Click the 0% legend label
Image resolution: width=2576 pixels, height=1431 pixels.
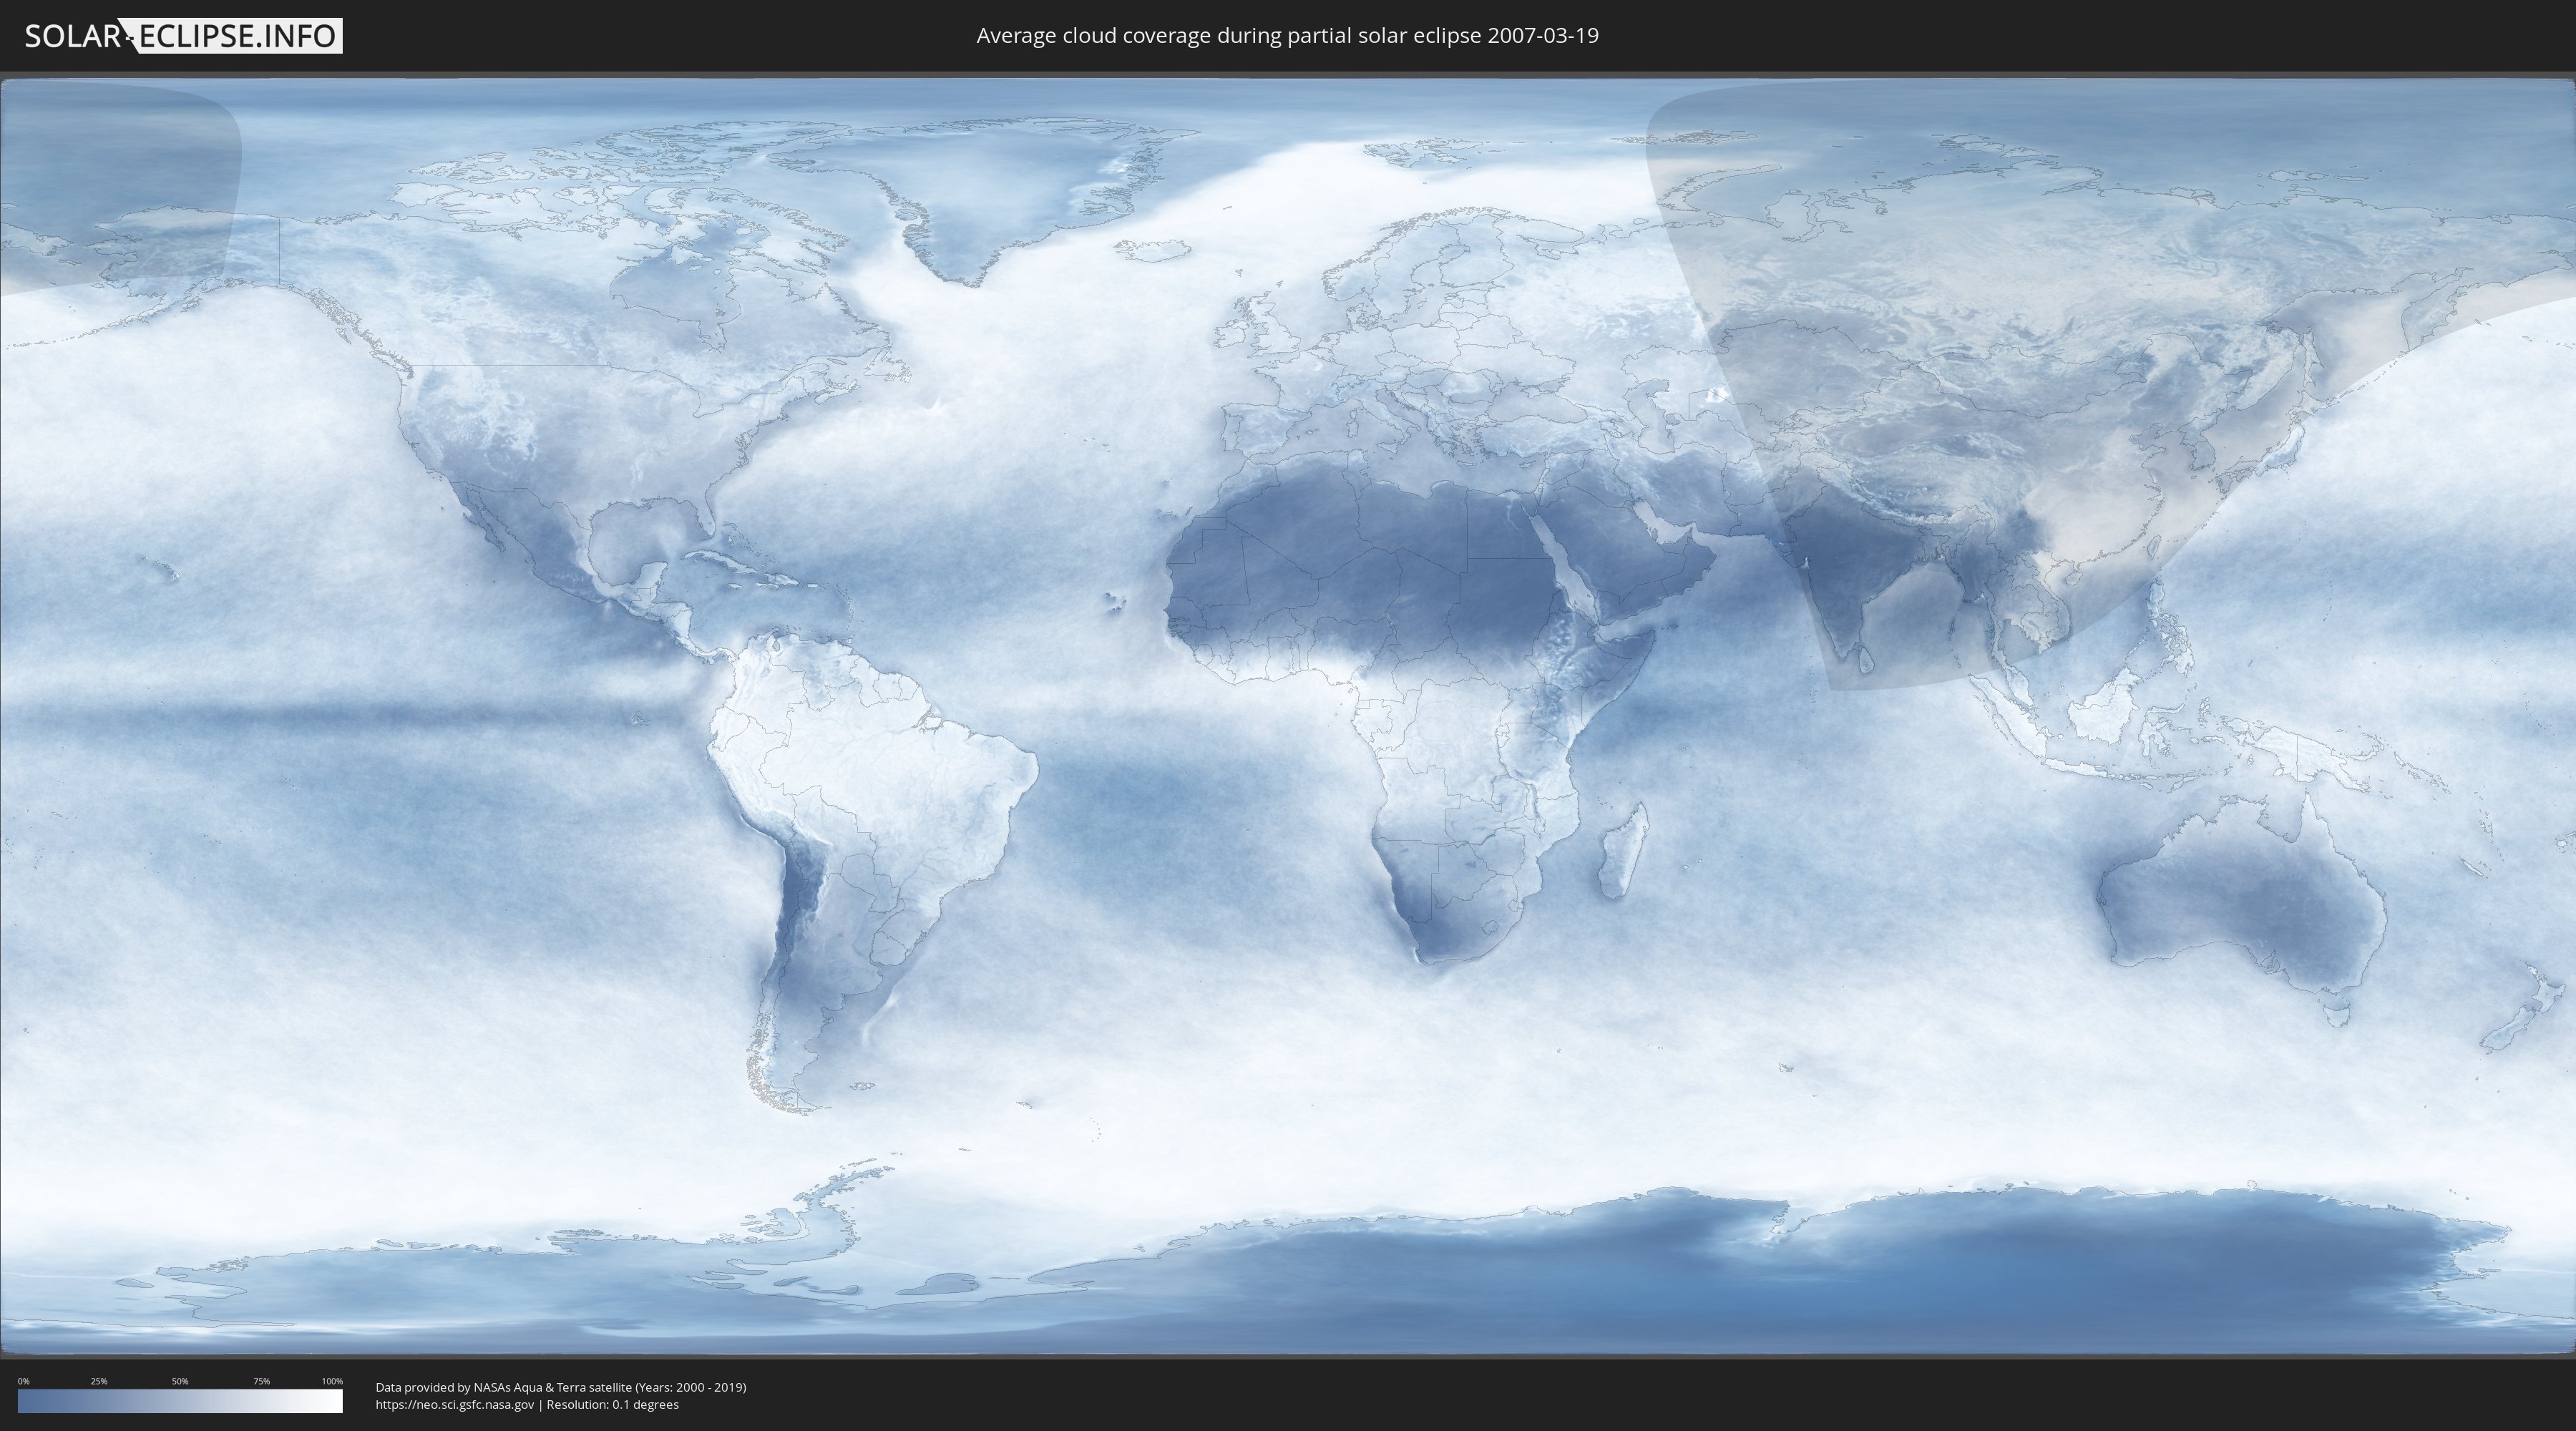tap(23, 1381)
